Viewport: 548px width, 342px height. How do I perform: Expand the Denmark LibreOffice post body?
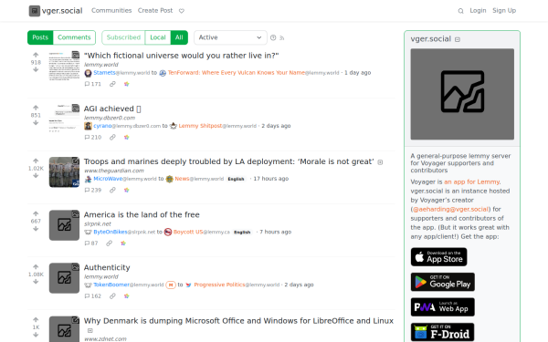tap(90, 330)
